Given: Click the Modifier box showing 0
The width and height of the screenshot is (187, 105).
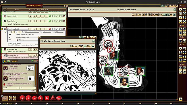Looking at the screenshot, I should [x=5, y=98].
